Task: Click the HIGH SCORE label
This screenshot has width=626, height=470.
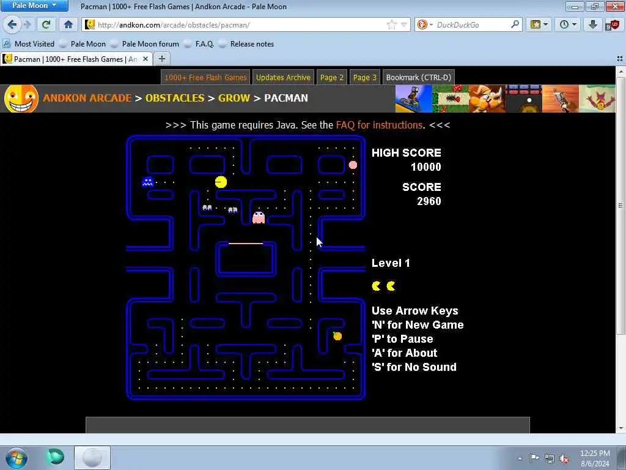Action: pyautogui.click(x=407, y=153)
